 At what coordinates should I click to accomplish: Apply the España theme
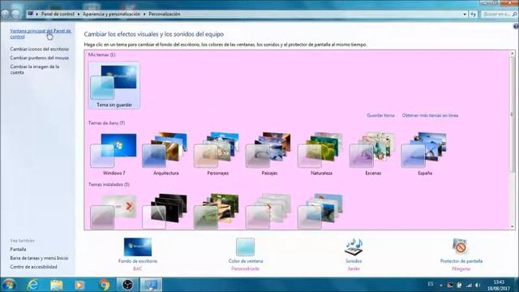click(425, 154)
